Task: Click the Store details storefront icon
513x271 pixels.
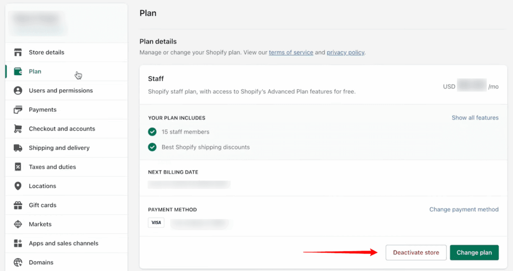Action: [18, 52]
